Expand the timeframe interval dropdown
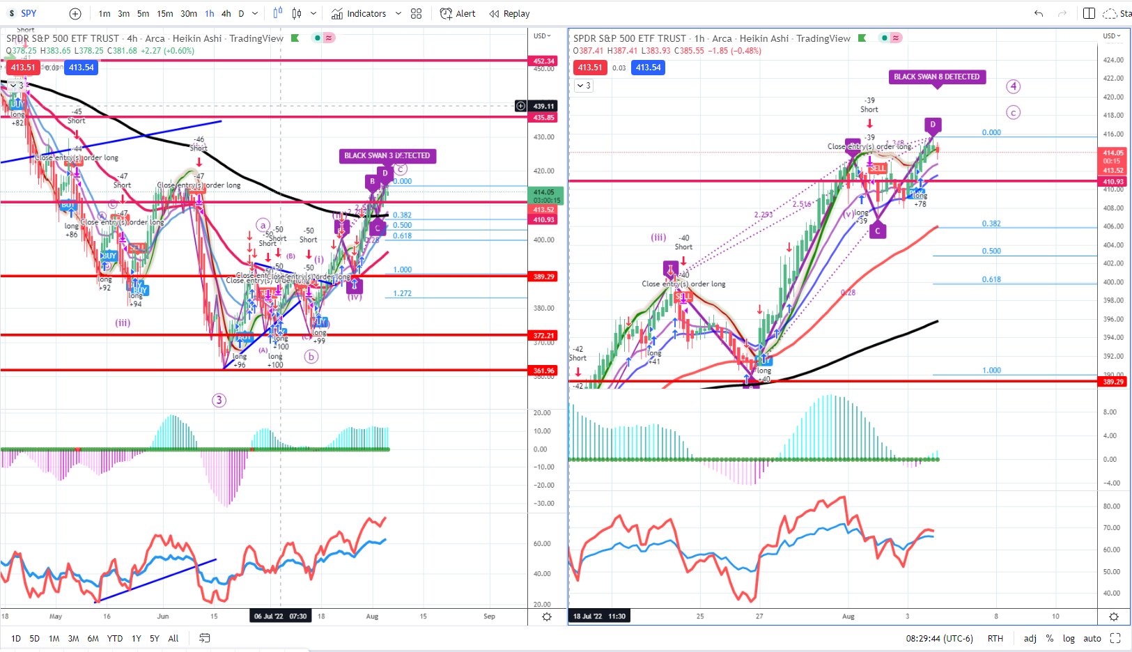 tap(255, 14)
